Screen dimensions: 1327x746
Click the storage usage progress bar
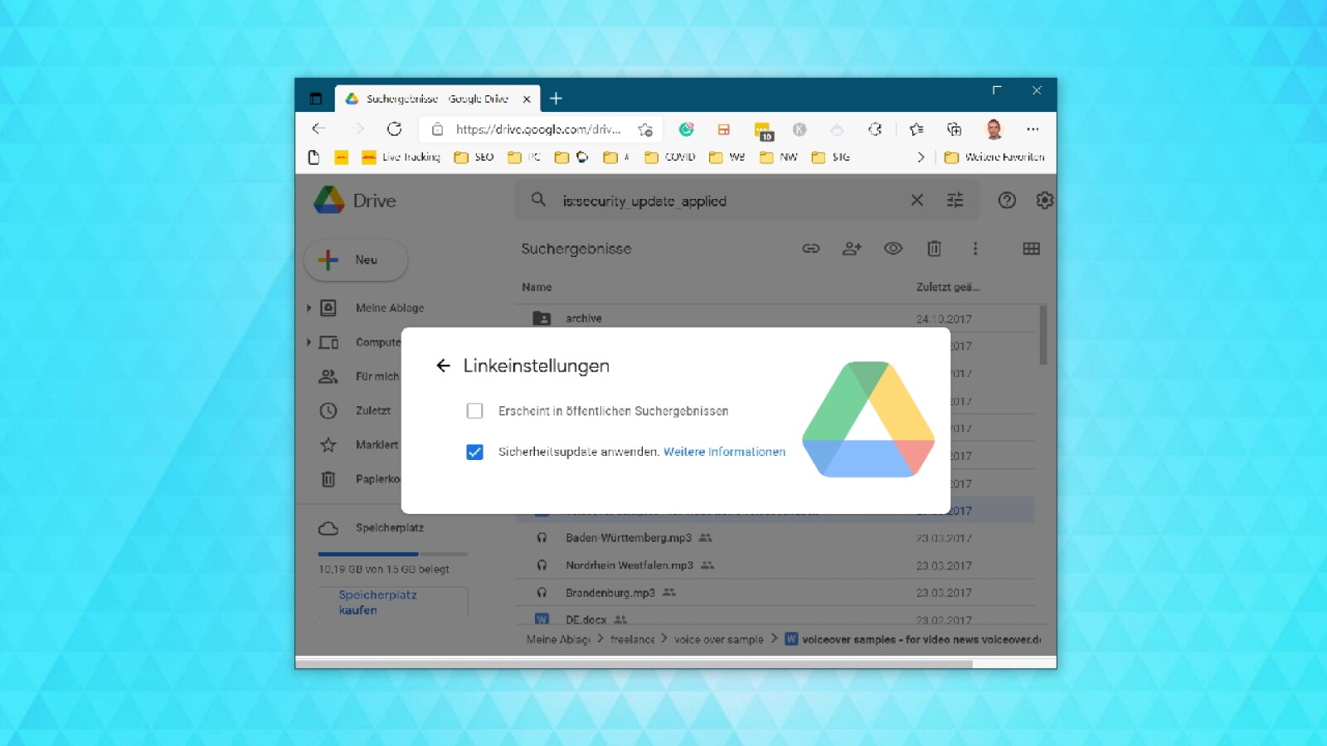click(393, 554)
